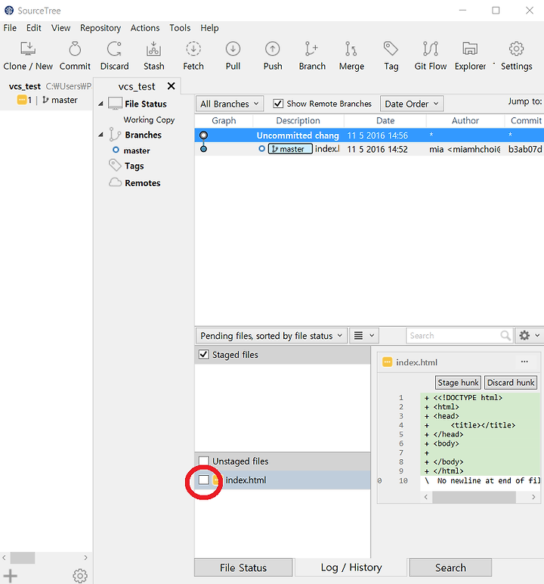Open the Repository menu
This screenshot has height=584, width=544.
pos(100,28)
